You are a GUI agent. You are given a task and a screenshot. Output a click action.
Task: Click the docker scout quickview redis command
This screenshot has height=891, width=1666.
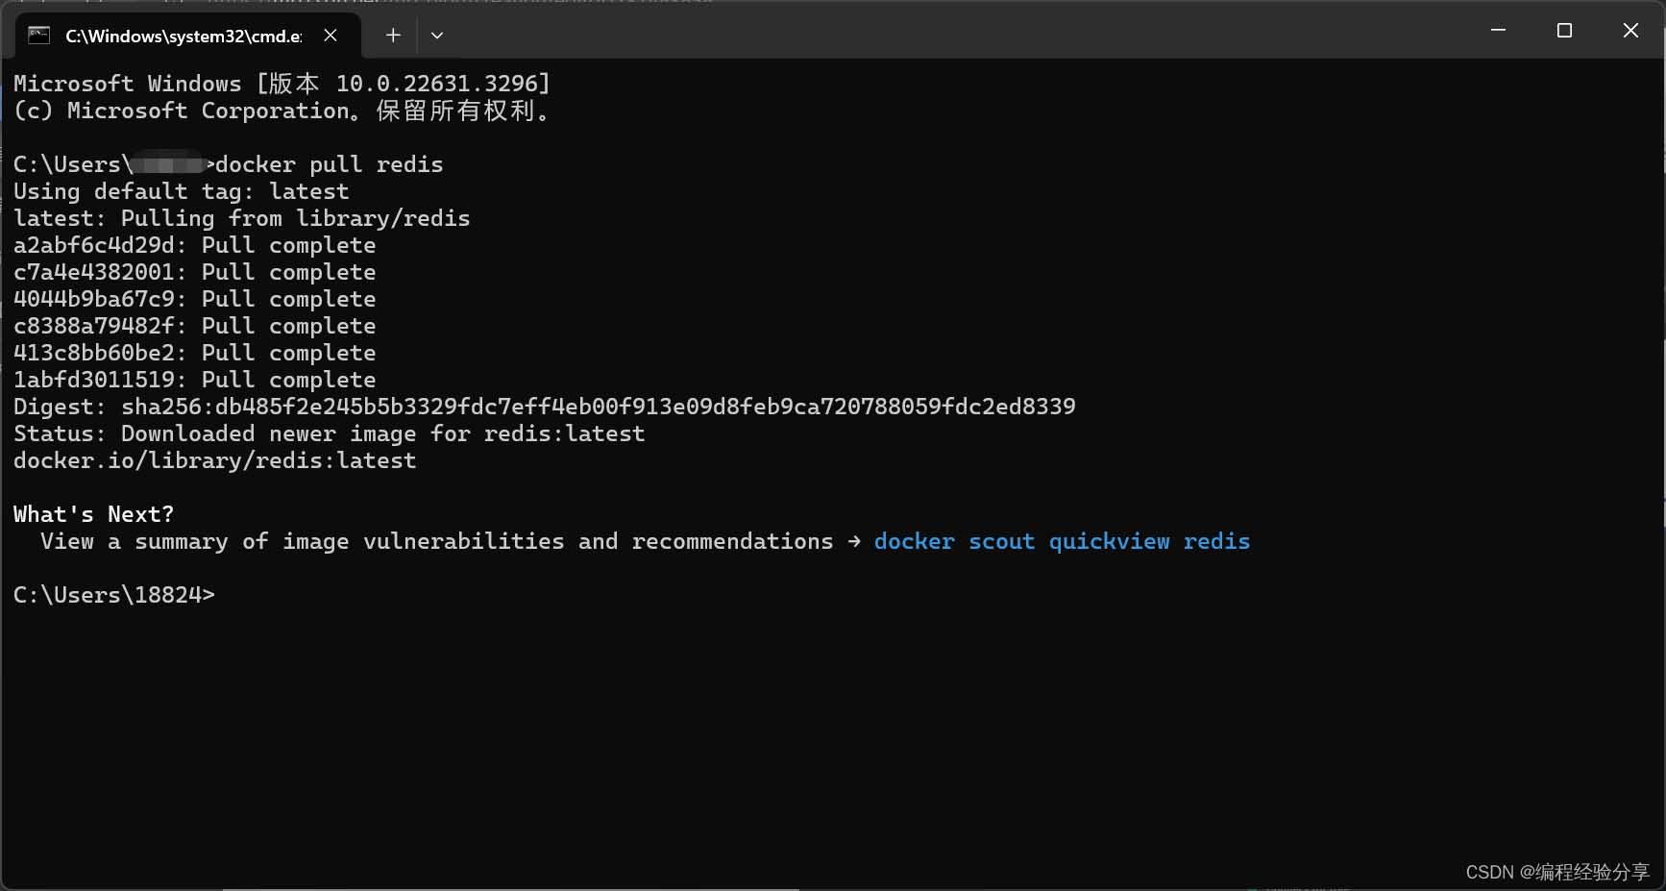(1062, 541)
